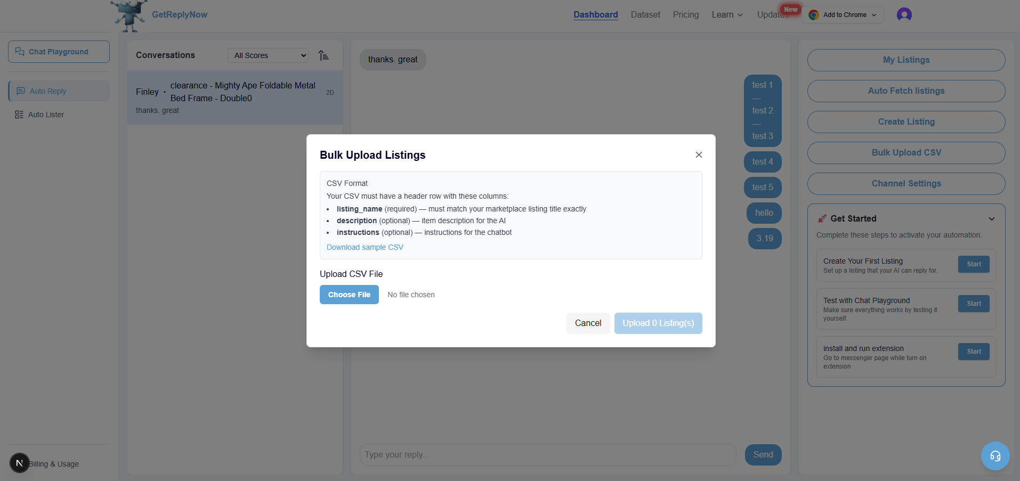
Task: Open the Chat Playground panel icon
Action: pos(20,51)
